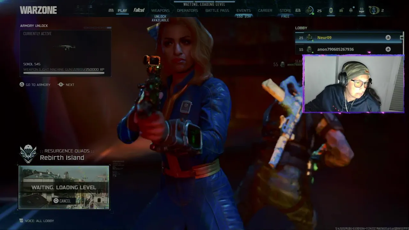Open the R3 social menu icon
The height and width of the screenshot is (230, 409).
point(361,11)
